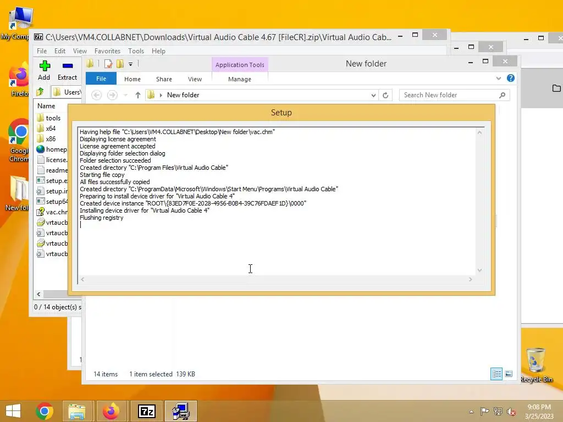563x422 pixels.
Task: Expand the Explorer ribbon chevron
Action: (498, 78)
